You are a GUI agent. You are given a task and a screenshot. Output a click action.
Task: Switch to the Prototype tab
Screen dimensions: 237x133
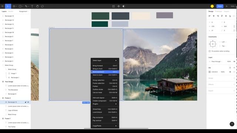(x=218, y=11)
